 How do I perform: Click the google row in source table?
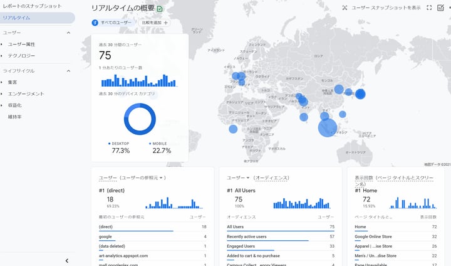[152, 237]
